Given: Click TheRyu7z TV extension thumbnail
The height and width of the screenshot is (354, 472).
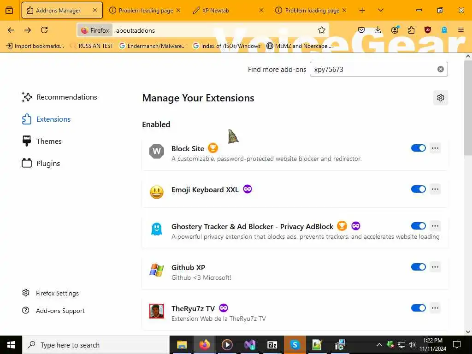Looking at the screenshot, I should point(157,311).
